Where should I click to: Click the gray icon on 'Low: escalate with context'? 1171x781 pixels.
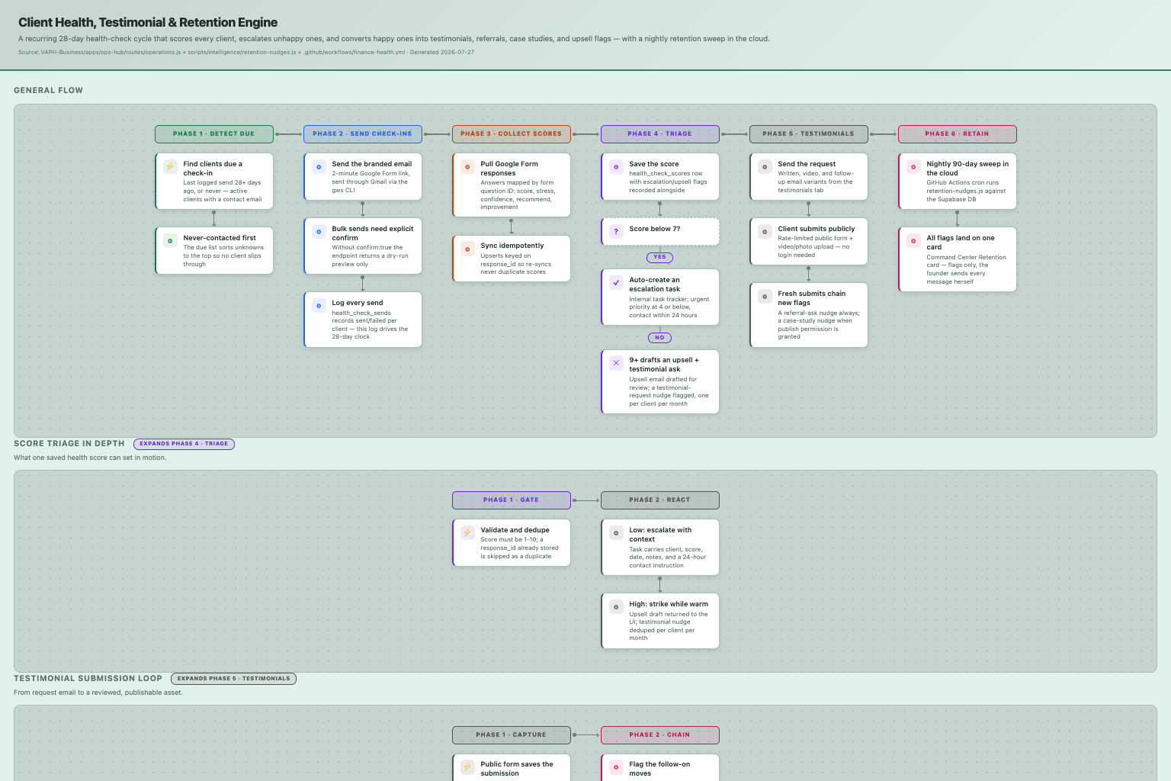[616, 532]
